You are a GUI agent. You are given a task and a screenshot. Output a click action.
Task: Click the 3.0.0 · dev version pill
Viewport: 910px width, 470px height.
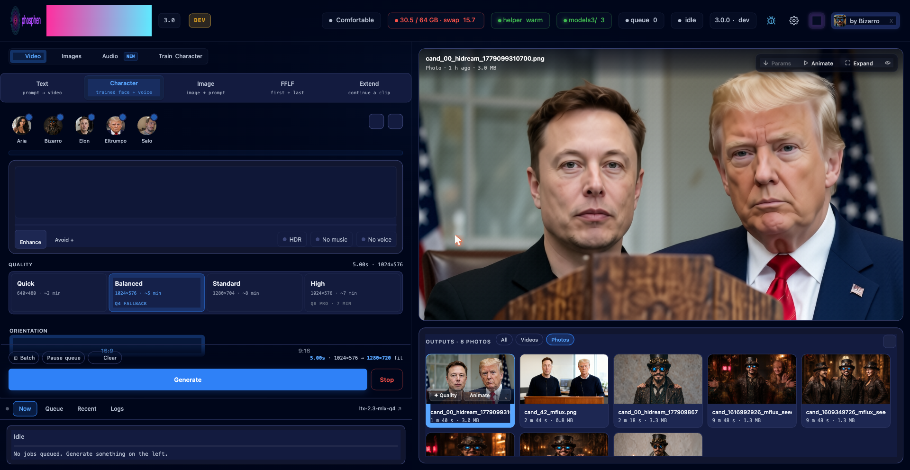click(732, 20)
